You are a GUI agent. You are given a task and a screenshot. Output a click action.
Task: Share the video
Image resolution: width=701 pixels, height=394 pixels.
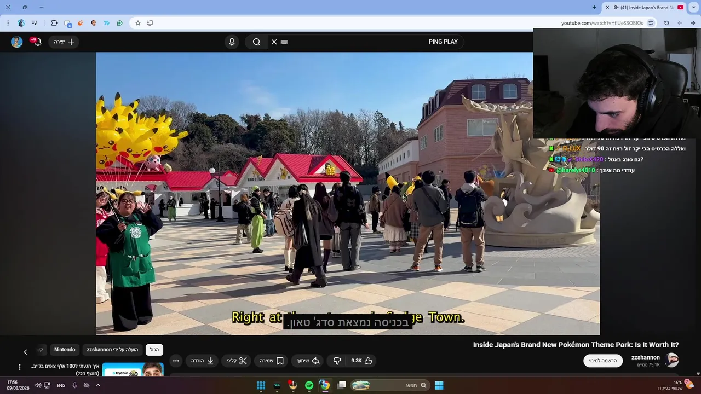point(308,361)
